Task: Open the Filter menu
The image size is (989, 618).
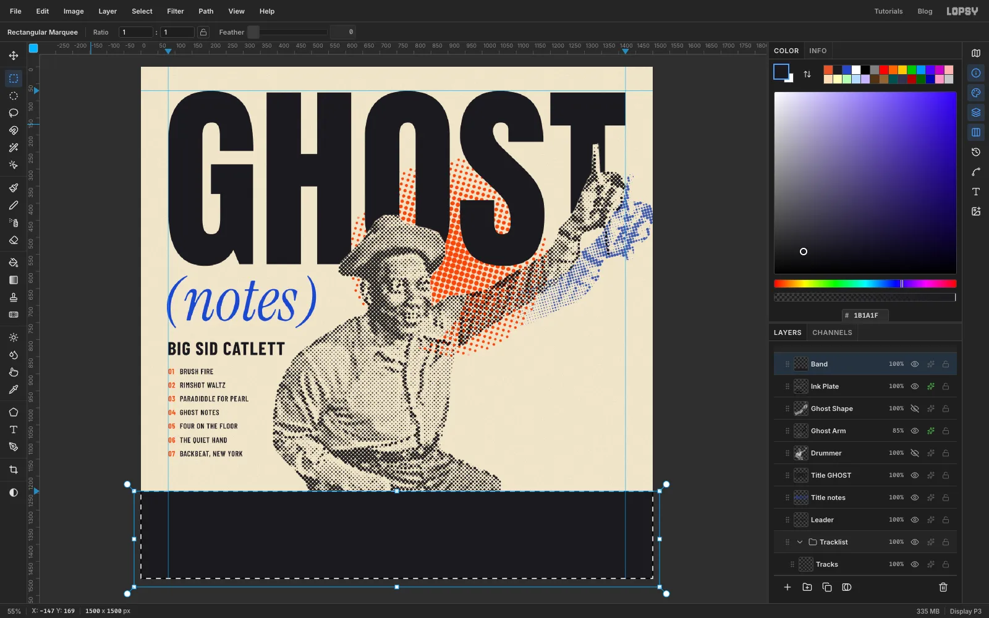Action: (176, 11)
